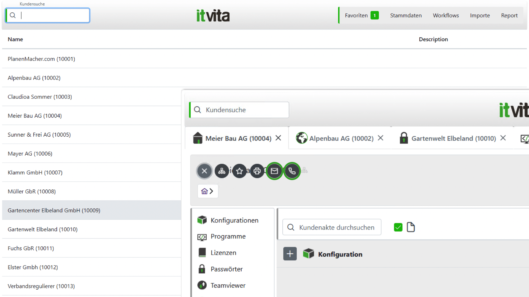Click the print icon in action bar
This screenshot has width=529, height=297.
tap(257, 171)
